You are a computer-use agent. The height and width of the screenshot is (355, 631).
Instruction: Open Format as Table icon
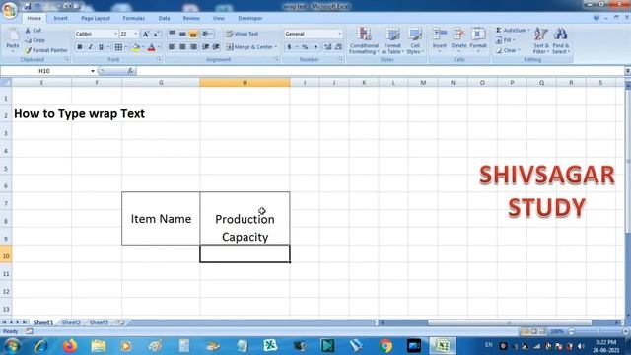392,34
